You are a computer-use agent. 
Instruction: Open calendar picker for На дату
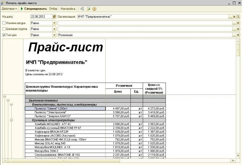coord(54,17)
